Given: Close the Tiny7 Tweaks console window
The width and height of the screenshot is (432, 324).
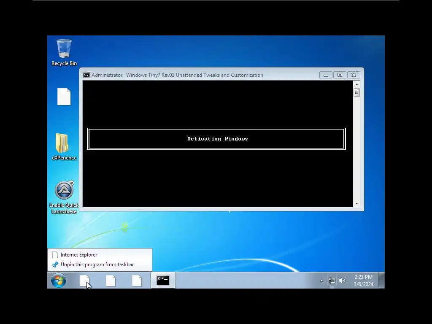Looking at the screenshot, I should [354, 75].
